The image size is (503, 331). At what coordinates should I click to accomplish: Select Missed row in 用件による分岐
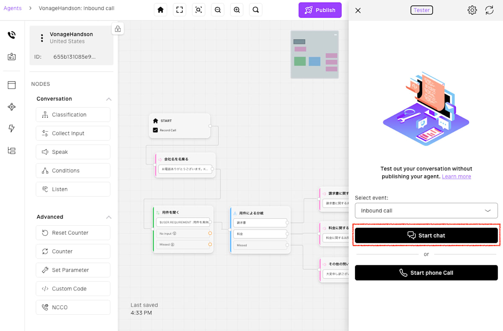pyautogui.click(x=260, y=245)
